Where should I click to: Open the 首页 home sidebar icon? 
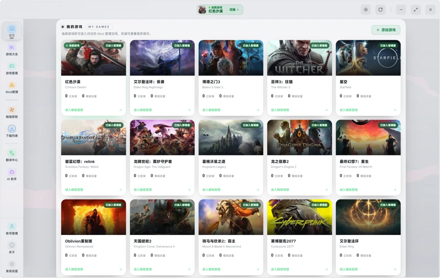(x=12, y=31)
